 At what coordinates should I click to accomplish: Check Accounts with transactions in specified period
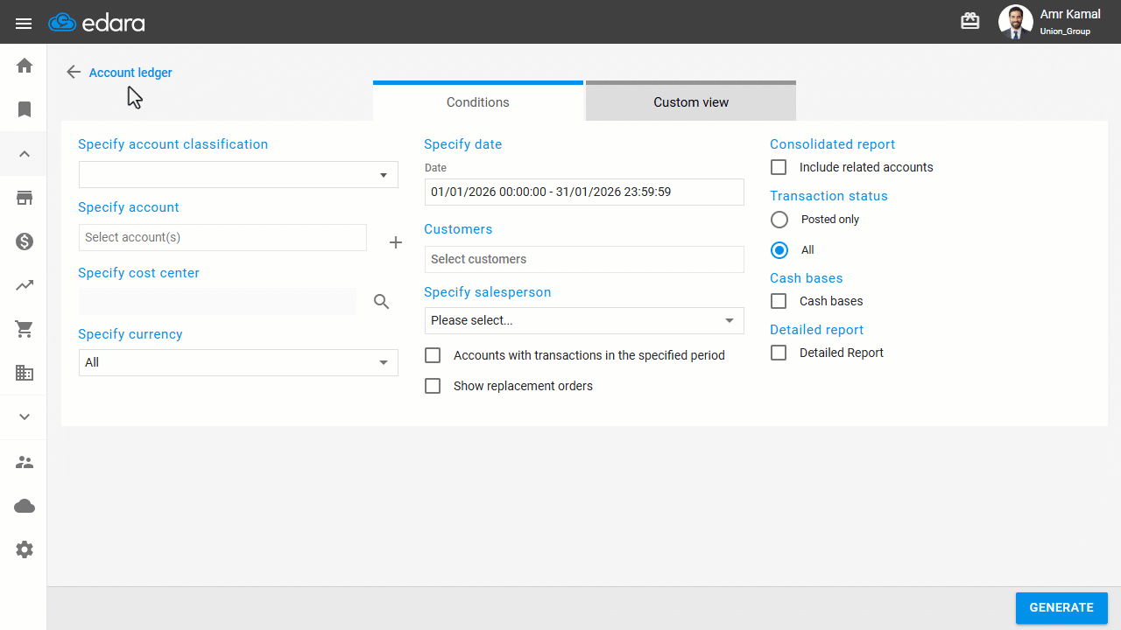click(433, 355)
